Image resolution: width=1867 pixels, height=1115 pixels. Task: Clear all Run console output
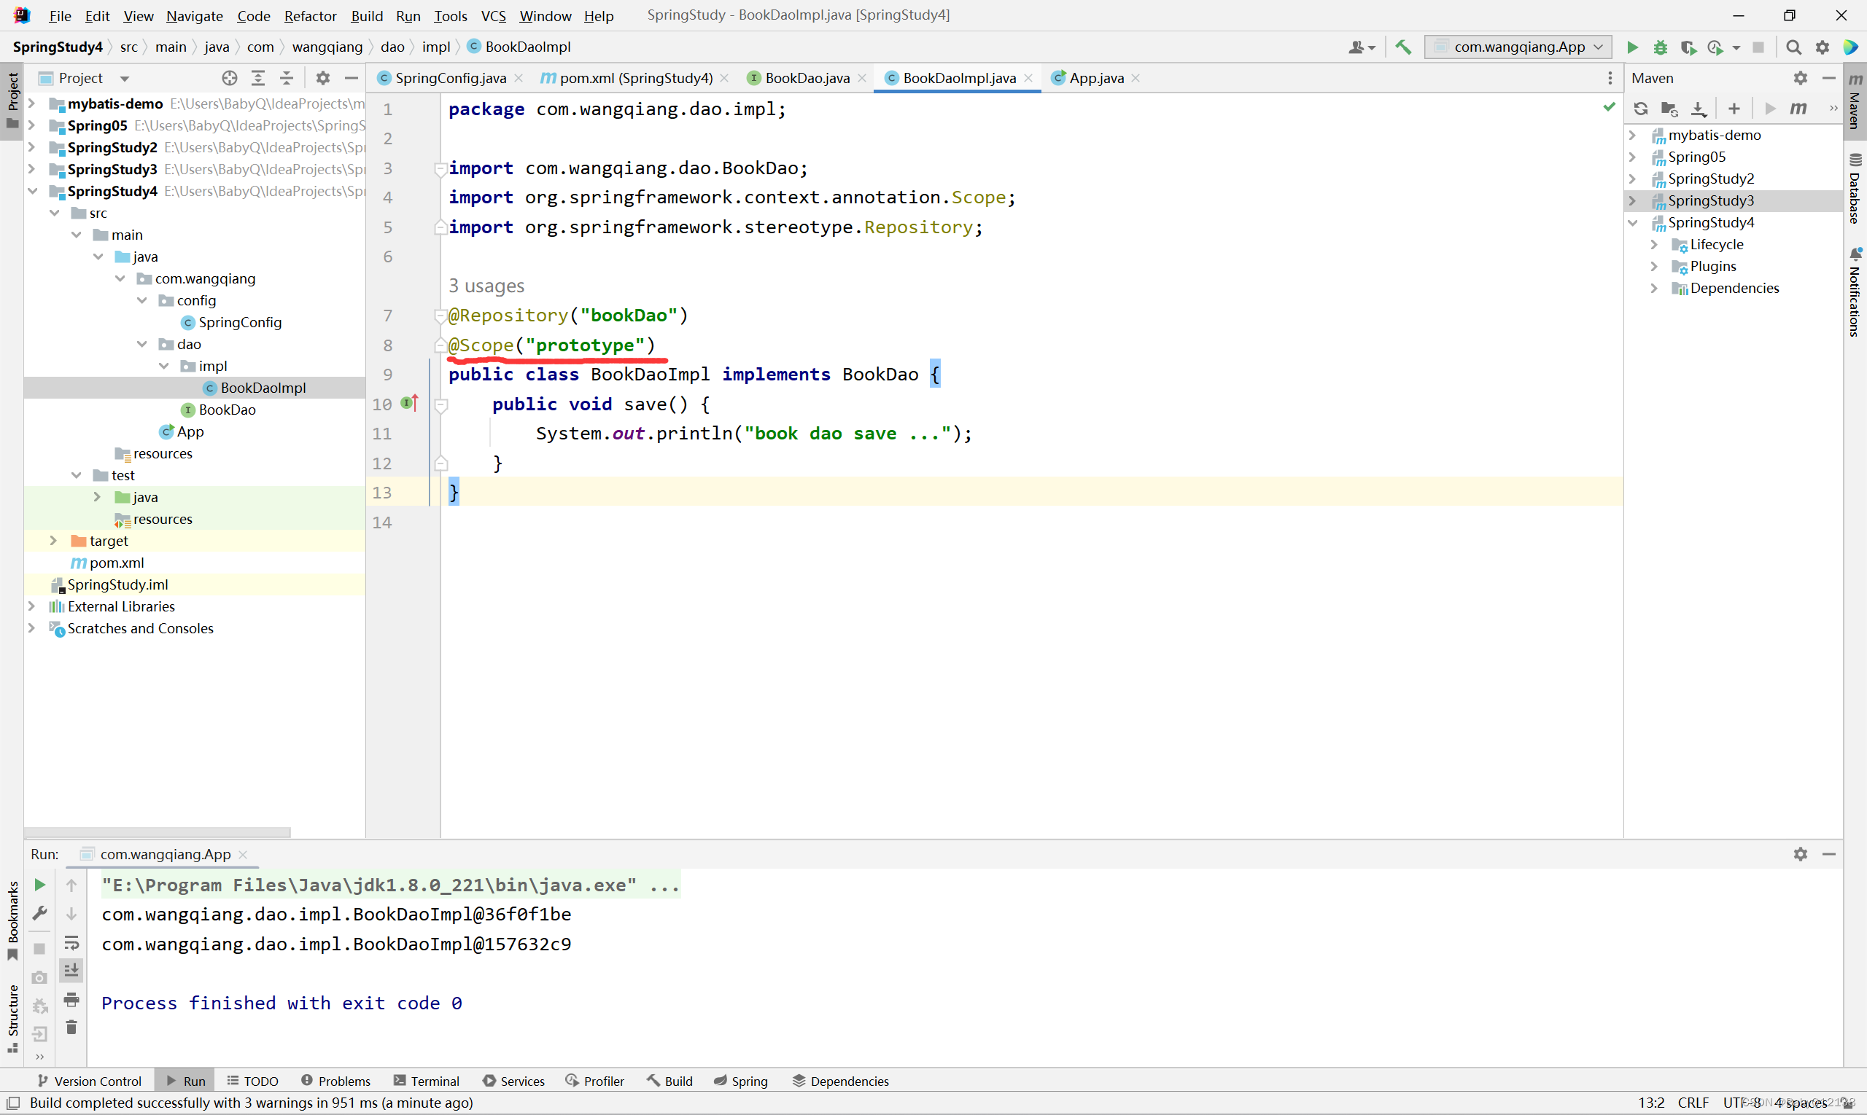tap(71, 1027)
